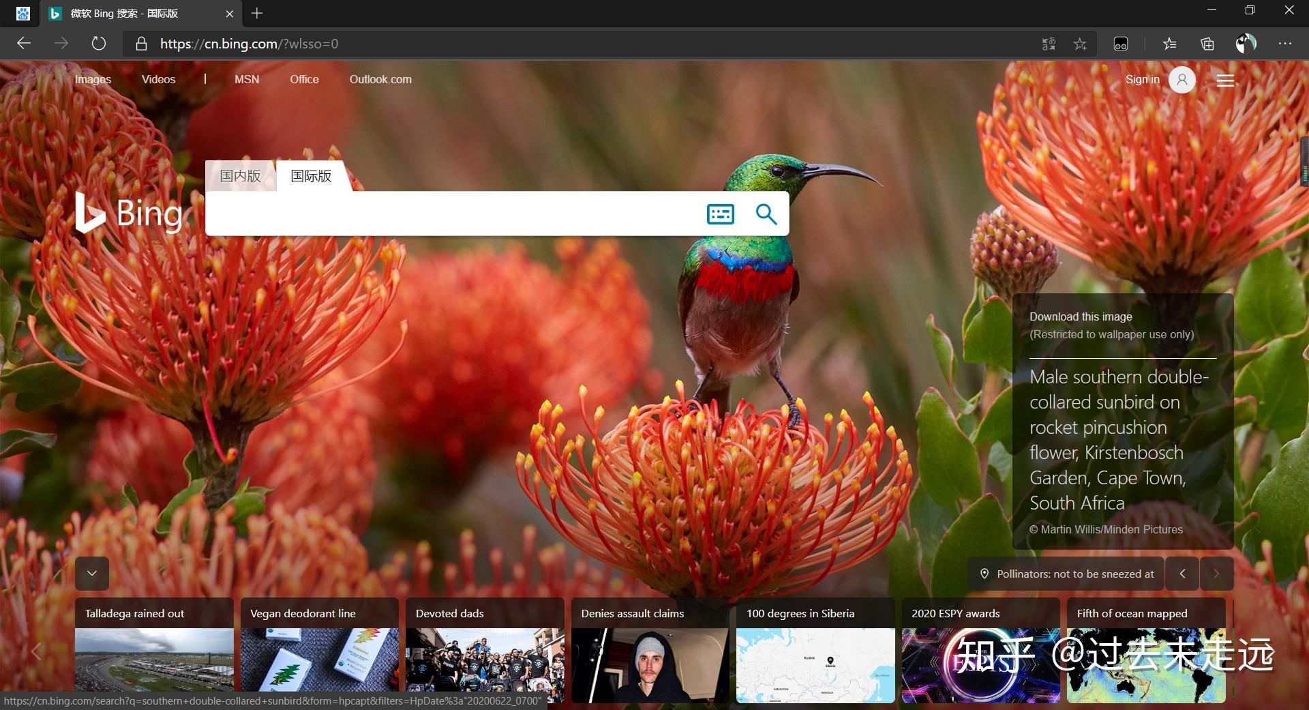This screenshot has height=710, width=1309.
Task: Collapse the news carousel with chevron
Action: coord(92,574)
